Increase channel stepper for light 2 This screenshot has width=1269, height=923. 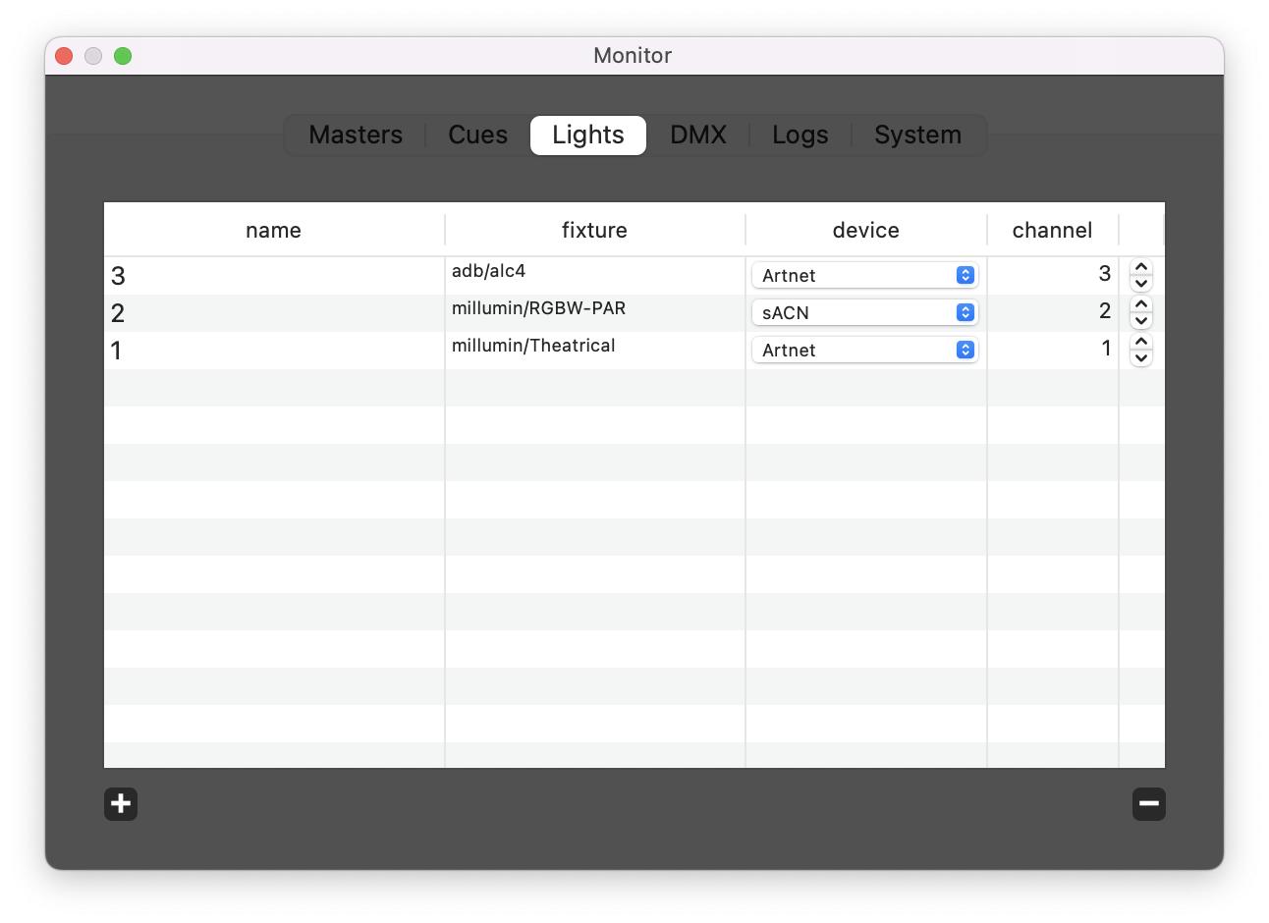(1140, 304)
